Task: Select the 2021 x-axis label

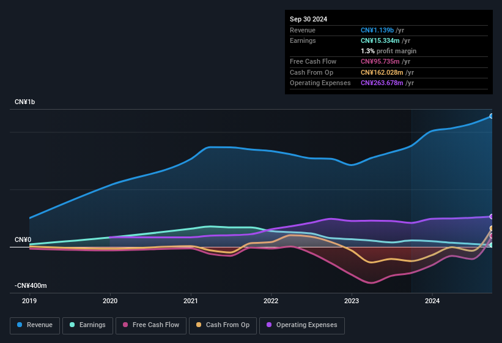Action: (191, 301)
